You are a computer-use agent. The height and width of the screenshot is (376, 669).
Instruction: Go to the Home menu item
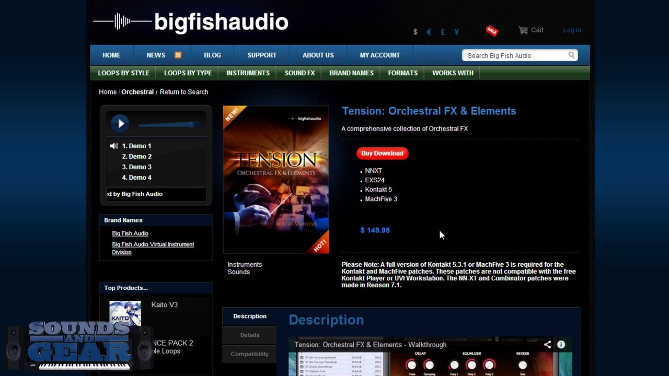coord(111,55)
